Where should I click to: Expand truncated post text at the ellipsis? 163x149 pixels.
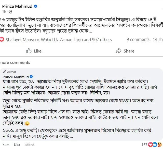(91, 31)
